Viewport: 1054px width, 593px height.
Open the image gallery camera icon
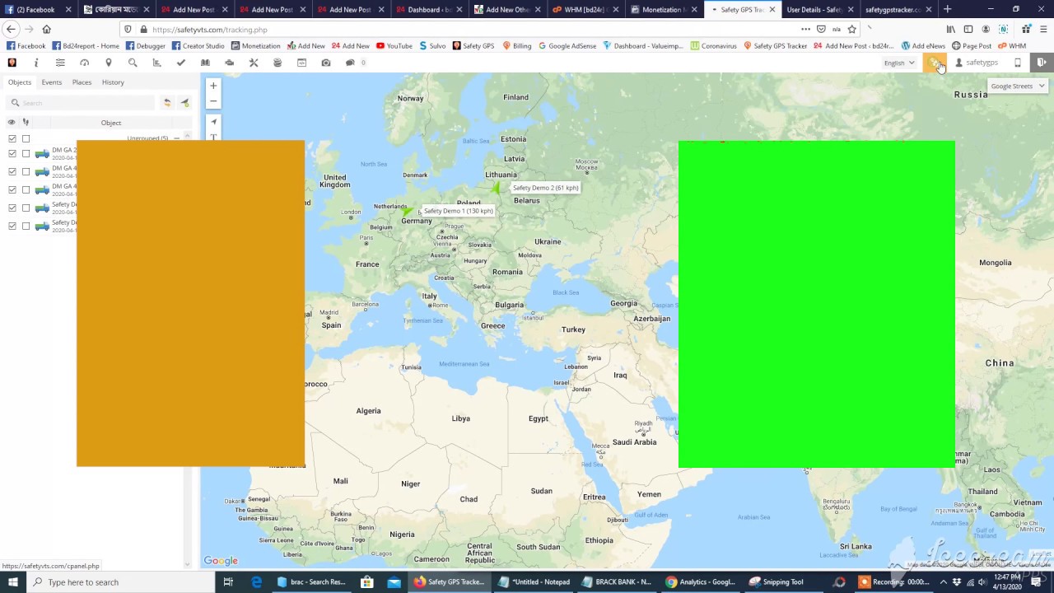326,63
